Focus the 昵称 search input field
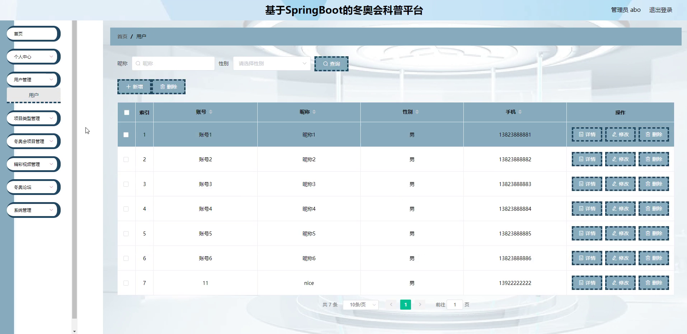Image resolution: width=687 pixels, height=334 pixels. (173, 63)
